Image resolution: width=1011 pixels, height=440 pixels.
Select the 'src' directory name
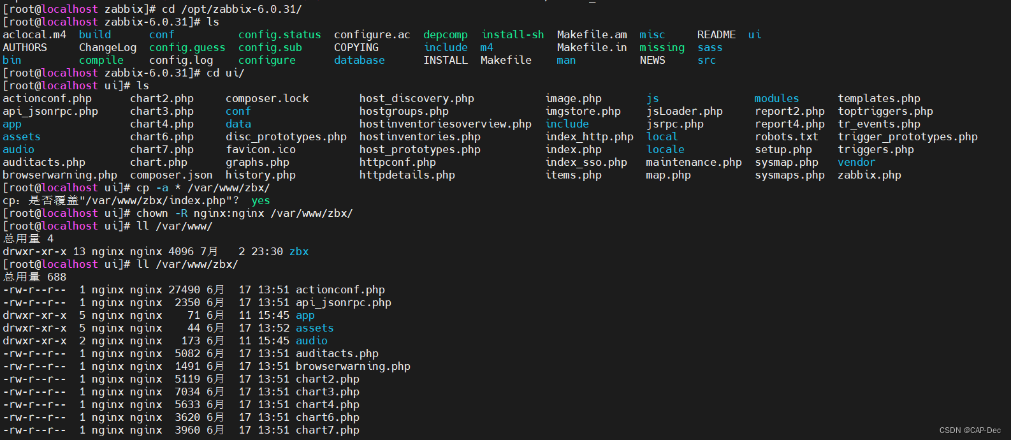pos(707,60)
